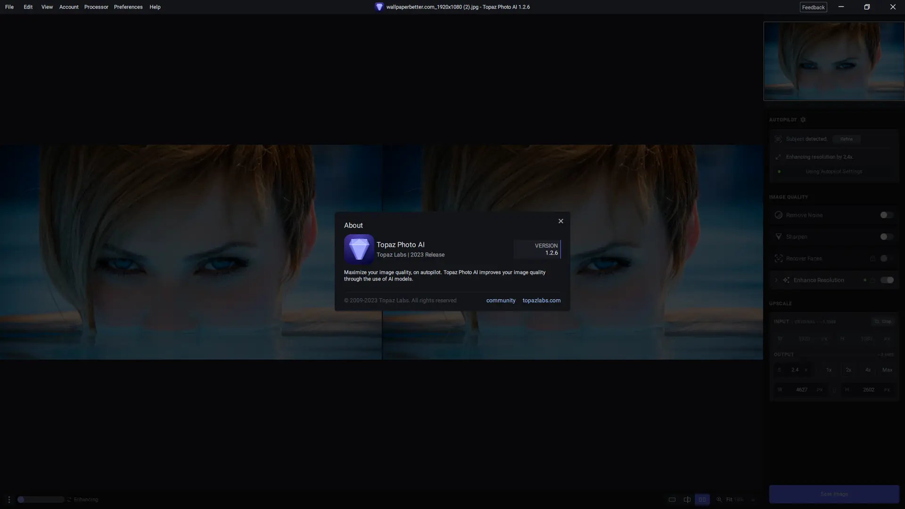Screen dimensions: 905x509
Task: Click the Topaz Photo AI gem logo
Action: [359, 249]
